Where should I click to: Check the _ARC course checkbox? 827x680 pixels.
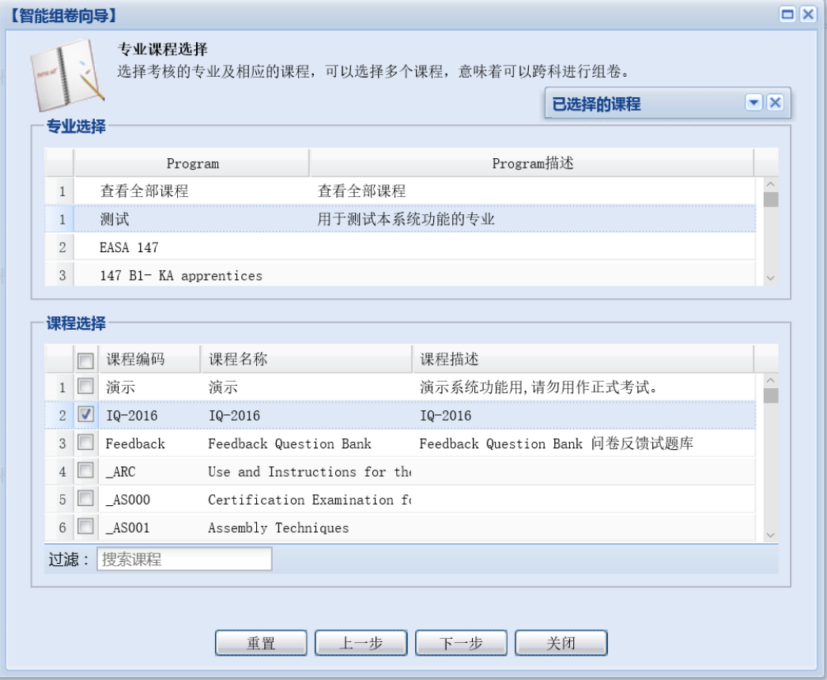[x=85, y=472]
